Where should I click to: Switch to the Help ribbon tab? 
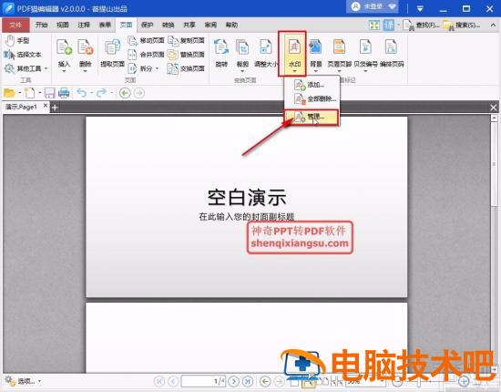coord(231,25)
